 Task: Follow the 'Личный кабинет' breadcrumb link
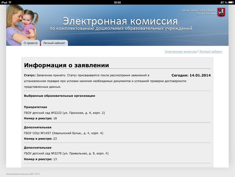[211, 51]
